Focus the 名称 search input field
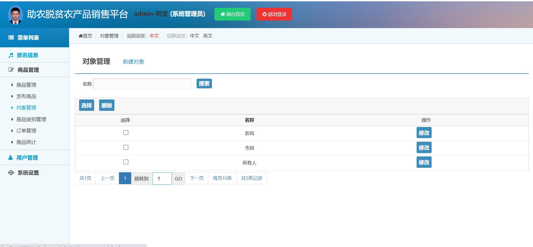Viewport: 533px width, 247px height. tap(142, 84)
